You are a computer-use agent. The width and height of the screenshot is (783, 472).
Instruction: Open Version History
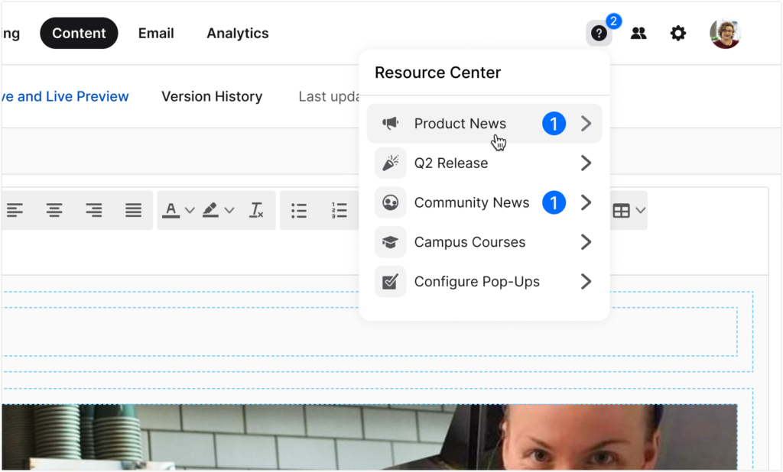coord(212,96)
